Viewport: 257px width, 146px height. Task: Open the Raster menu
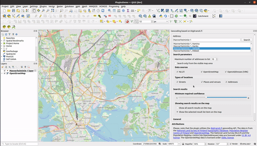(60, 6)
